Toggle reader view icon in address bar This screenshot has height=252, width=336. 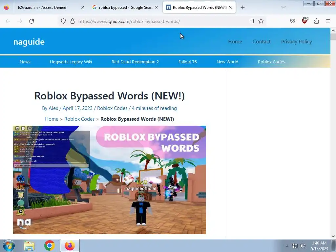pyautogui.click(x=252, y=21)
